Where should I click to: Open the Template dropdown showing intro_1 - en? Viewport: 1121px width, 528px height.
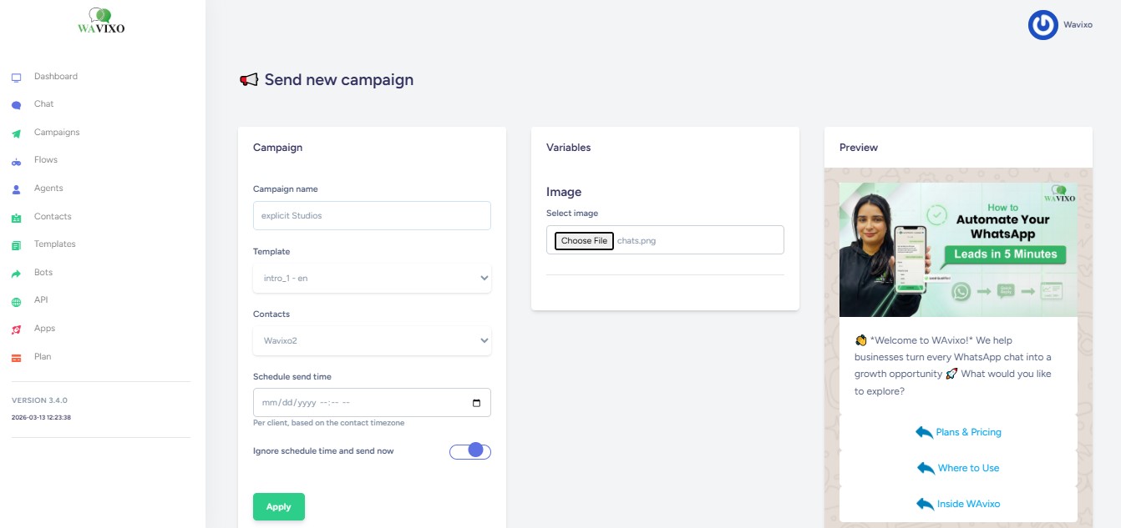point(372,278)
